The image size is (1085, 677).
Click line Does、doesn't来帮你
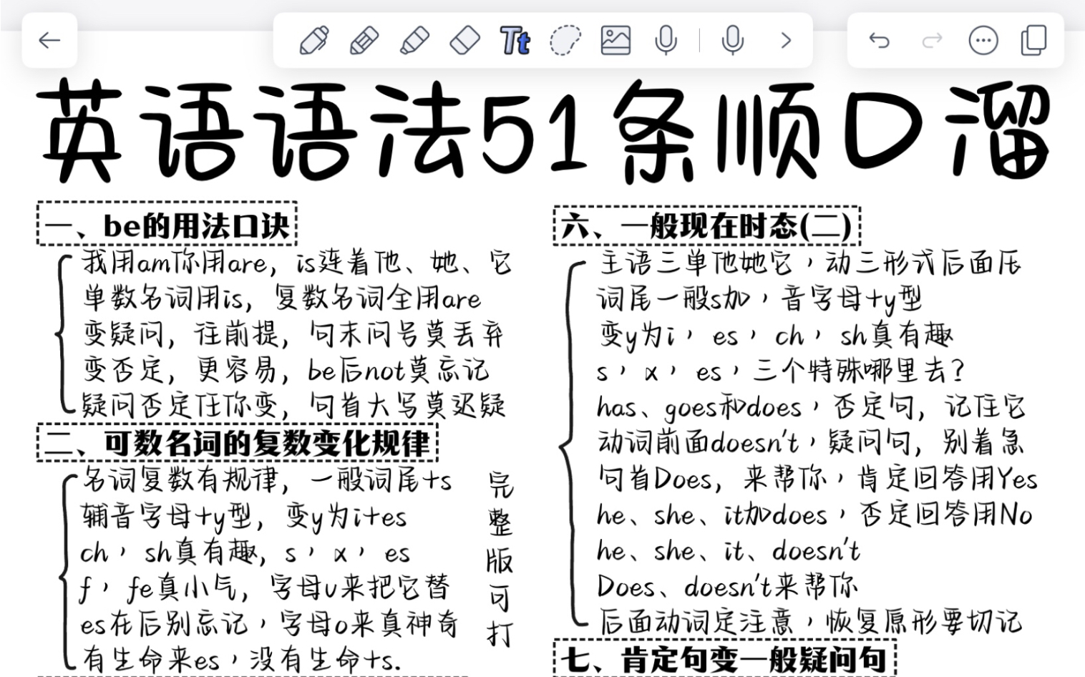[726, 586]
